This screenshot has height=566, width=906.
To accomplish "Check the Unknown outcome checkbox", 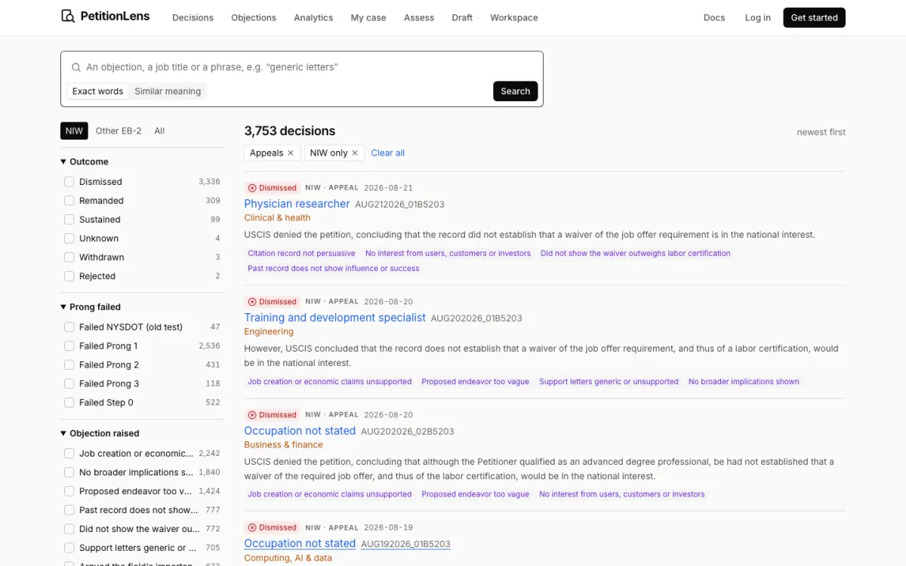I will point(69,238).
